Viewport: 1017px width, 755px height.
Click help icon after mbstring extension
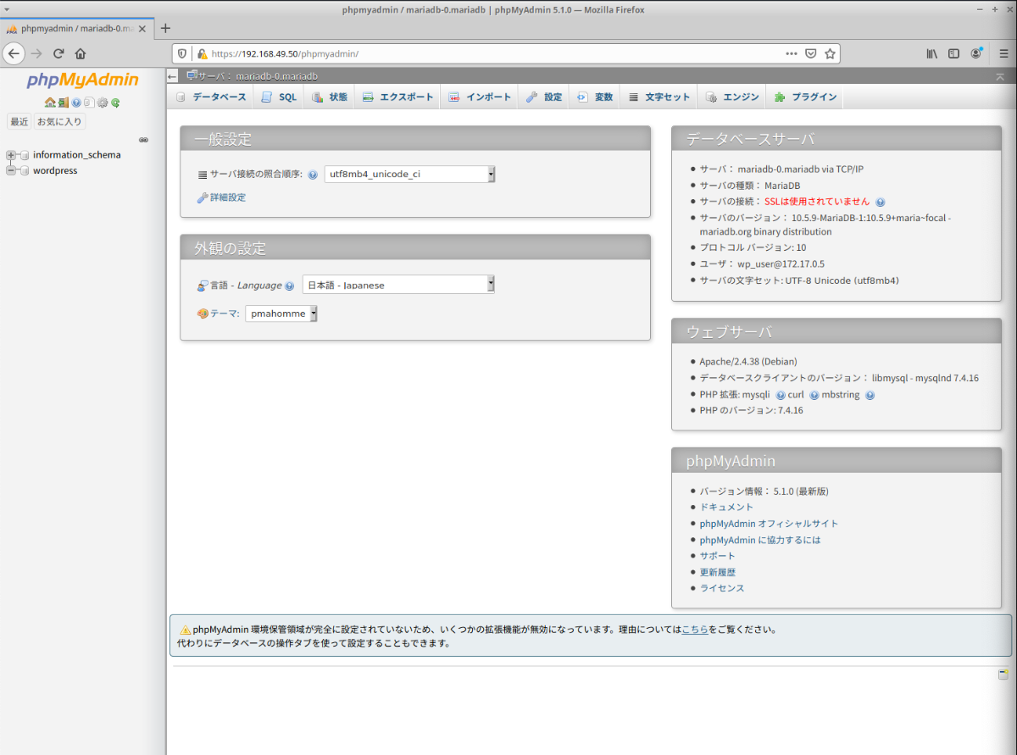click(870, 395)
